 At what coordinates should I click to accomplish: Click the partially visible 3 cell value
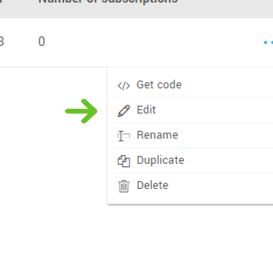tap(2, 42)
